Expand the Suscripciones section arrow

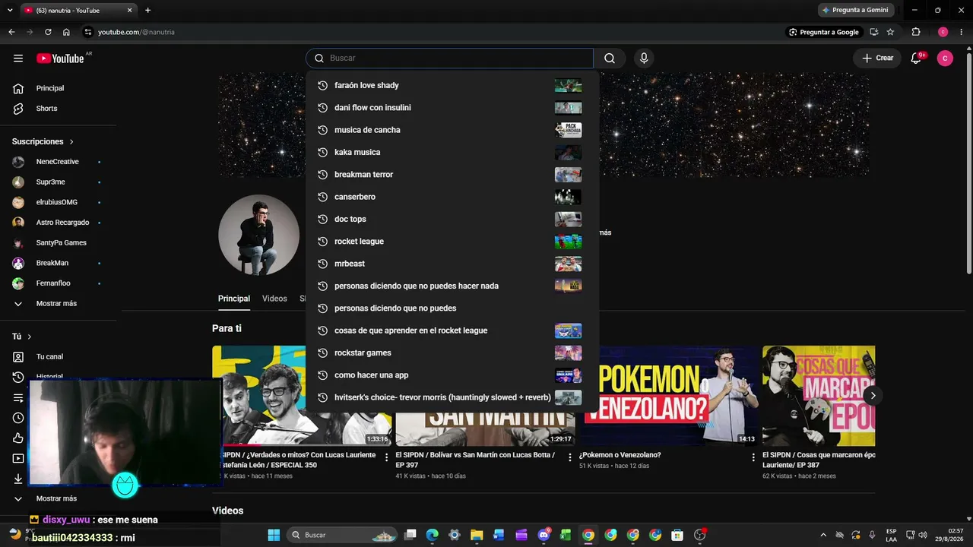click(71, 142)
